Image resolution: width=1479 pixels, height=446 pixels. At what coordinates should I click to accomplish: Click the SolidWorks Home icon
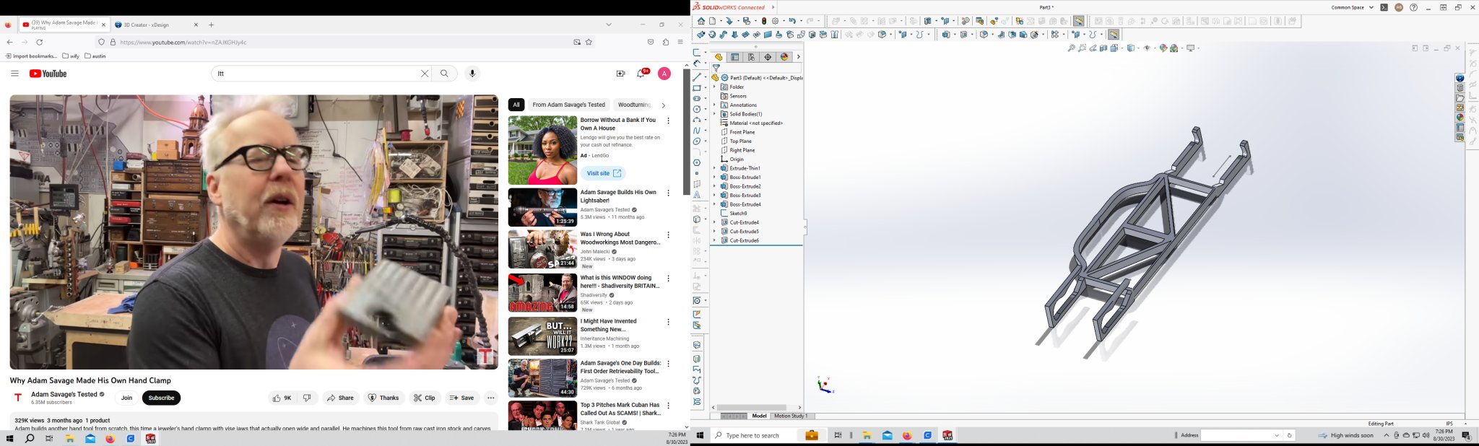701,22
